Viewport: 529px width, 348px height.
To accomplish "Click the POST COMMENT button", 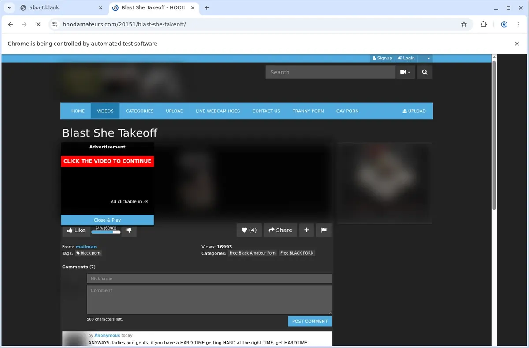I will (x=310, y=321).
